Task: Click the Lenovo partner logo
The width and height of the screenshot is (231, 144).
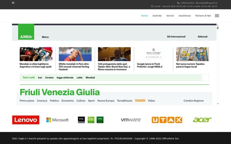Action: tap(26, 120)
